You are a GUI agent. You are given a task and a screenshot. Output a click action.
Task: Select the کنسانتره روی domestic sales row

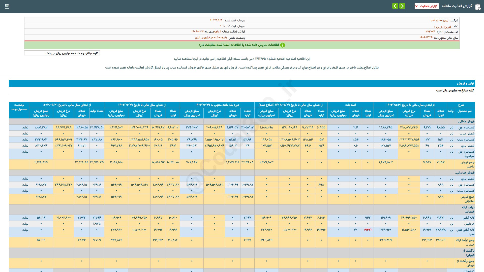point(466,128)
